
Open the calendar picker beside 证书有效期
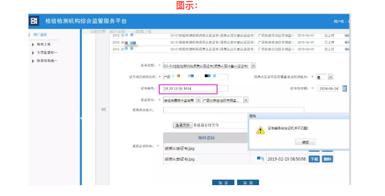pyautogui.click(x=345, y=88)
